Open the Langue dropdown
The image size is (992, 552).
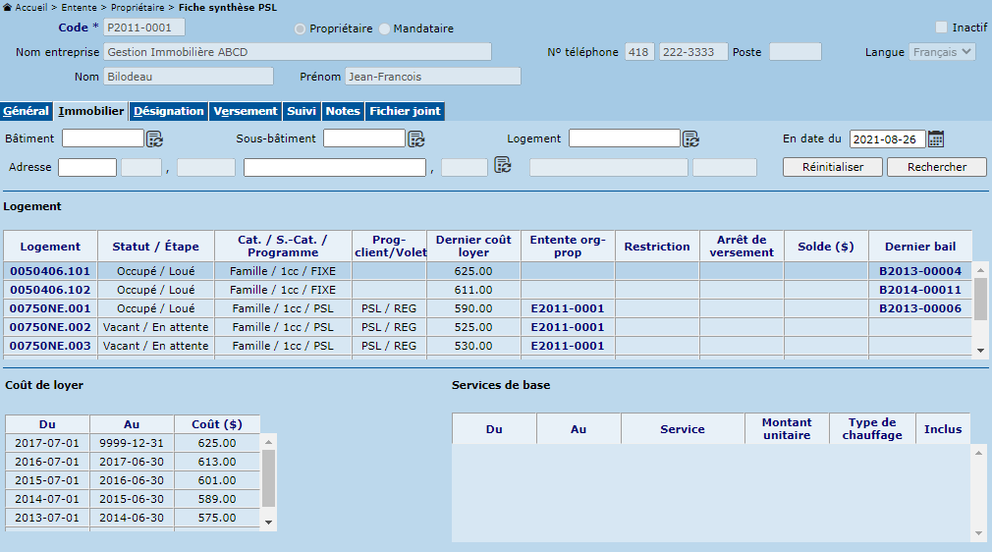tap(942, 52)
